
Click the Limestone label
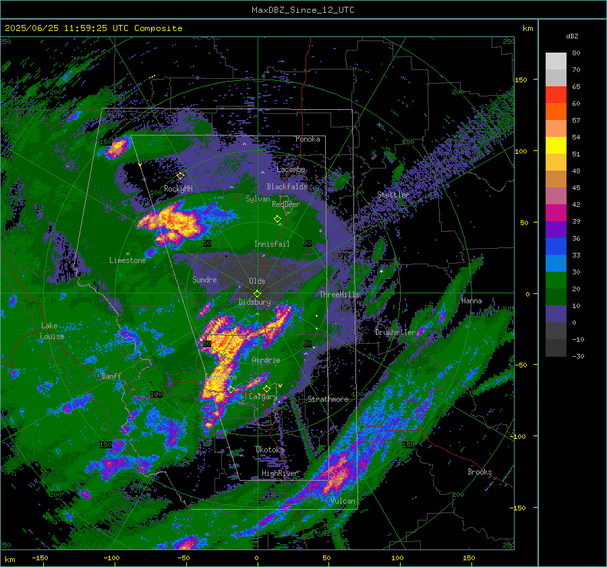[127, 260]
